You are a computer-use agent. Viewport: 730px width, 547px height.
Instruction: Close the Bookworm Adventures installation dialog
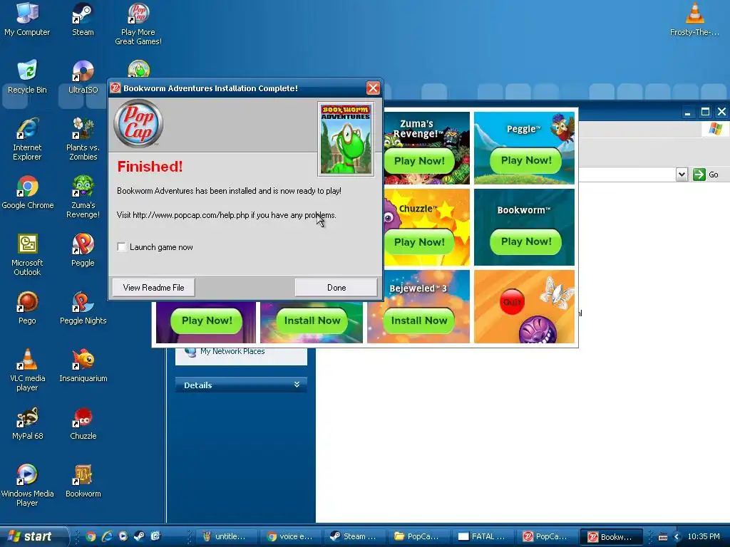point(373,88)
